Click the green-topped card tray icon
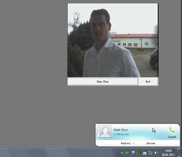 pyautogui.click(x=145, y=153)
